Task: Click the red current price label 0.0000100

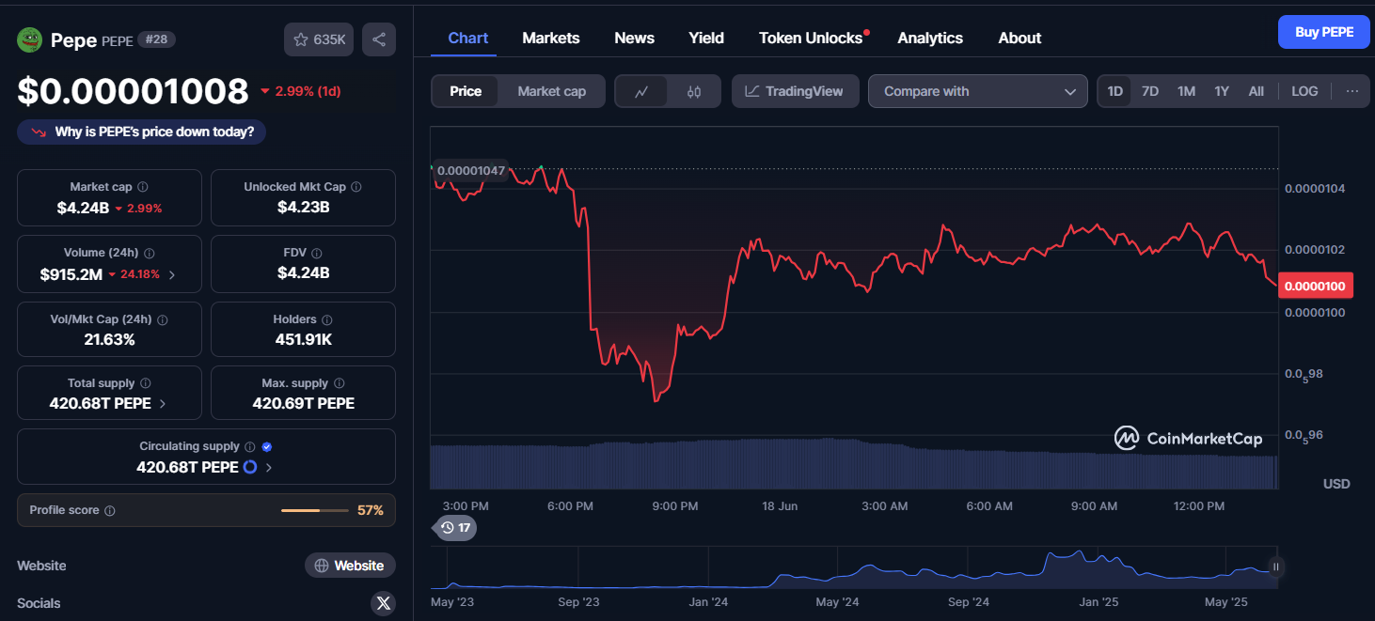Action: (1314, 286)
